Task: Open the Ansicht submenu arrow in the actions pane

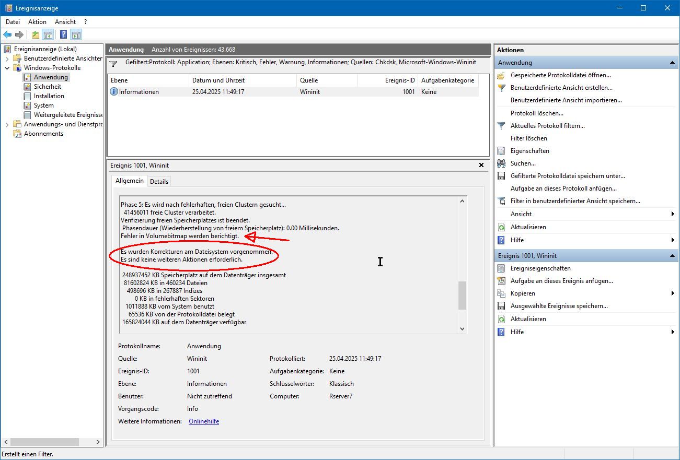Action: pyautogui.click(x=672, y=214)
